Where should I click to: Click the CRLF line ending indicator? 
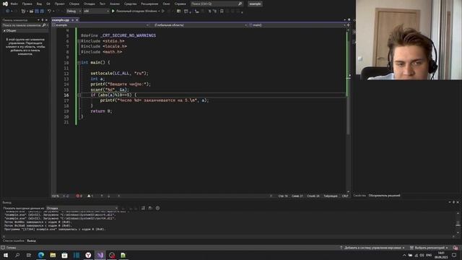(345, 196)
